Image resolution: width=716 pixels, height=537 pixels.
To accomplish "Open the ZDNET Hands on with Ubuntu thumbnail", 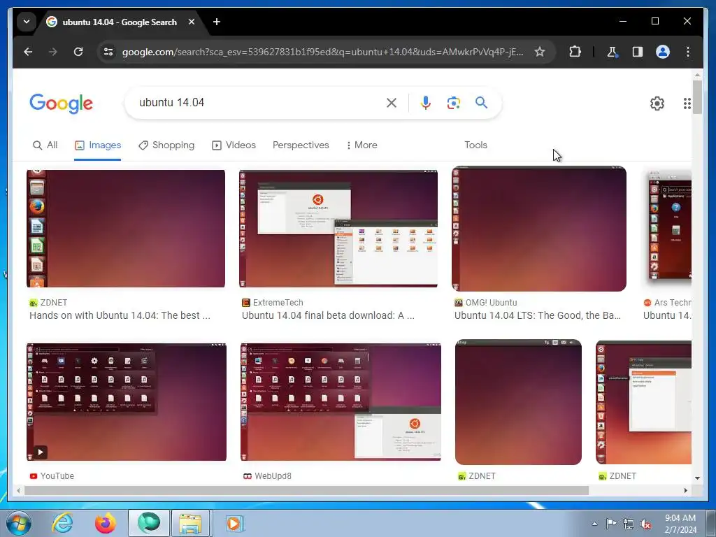I will 126,229.
